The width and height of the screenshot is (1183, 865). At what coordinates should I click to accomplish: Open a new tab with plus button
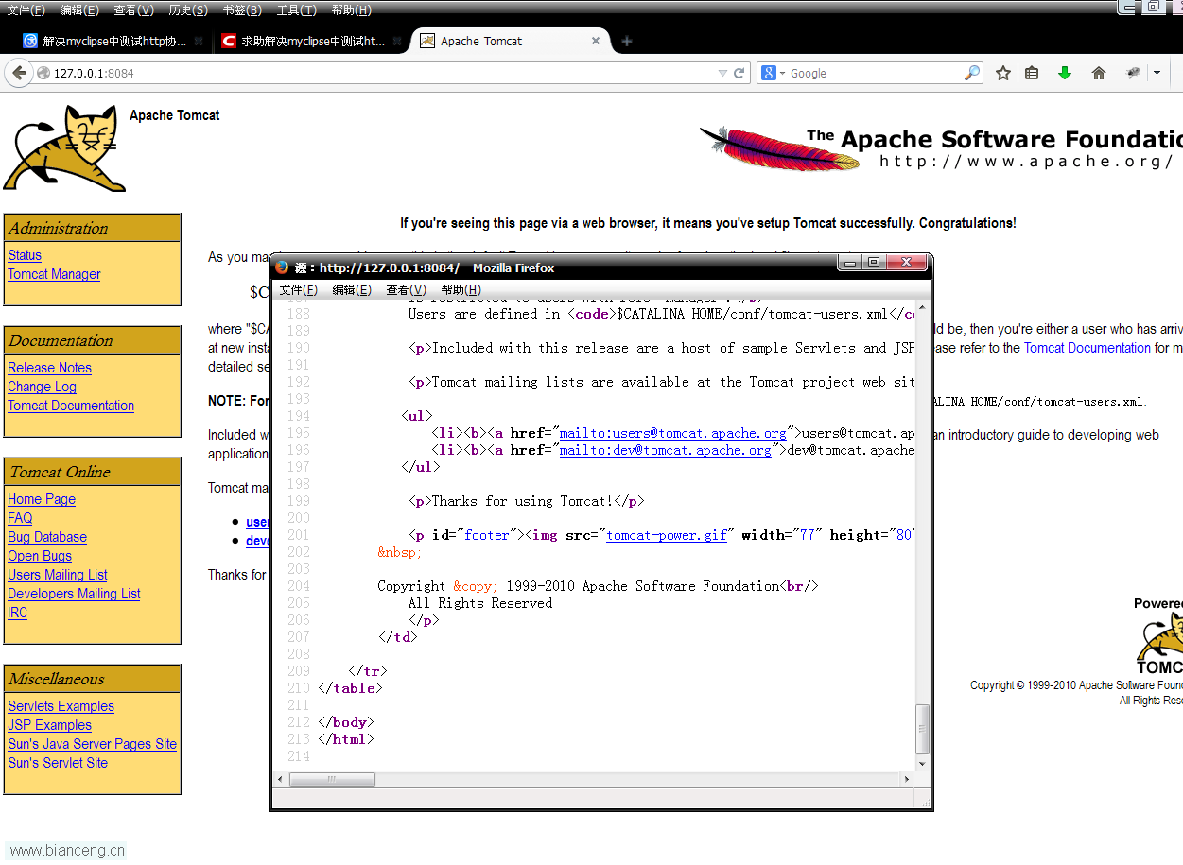(x=626, y=41)
